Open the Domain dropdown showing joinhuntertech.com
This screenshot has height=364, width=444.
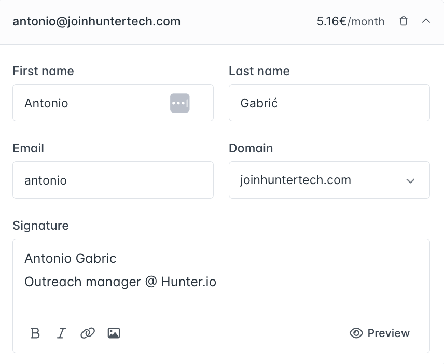(329, 180)
